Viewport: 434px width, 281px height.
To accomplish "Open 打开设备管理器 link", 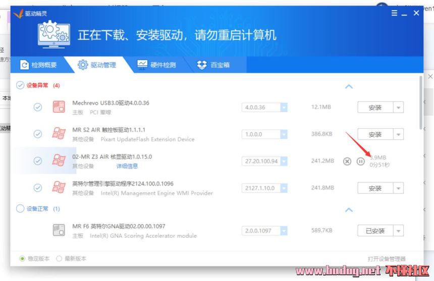I will 387,259.
